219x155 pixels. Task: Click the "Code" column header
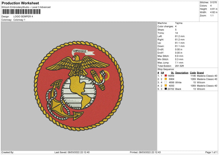point(193,73)
